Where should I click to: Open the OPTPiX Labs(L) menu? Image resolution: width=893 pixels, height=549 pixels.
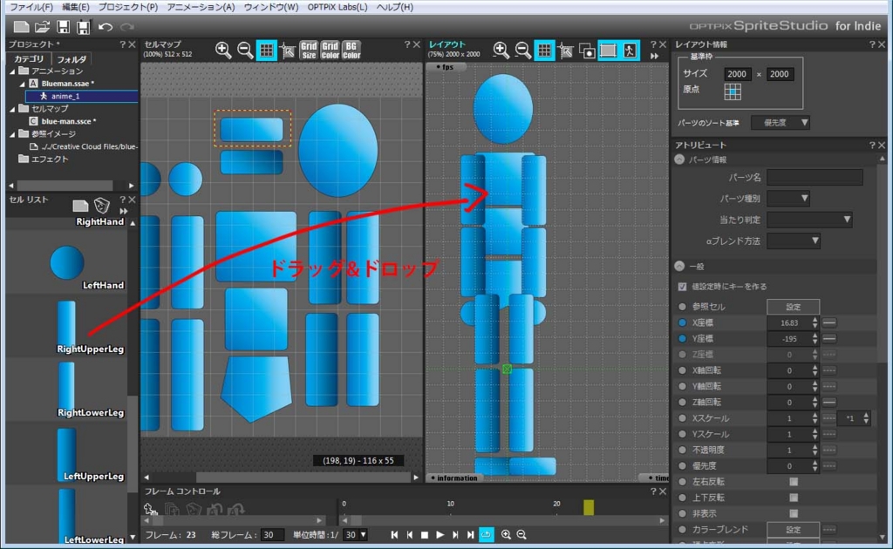coord(337,7)
